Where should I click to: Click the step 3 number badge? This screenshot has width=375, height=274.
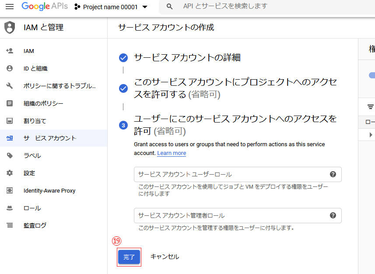123,125
